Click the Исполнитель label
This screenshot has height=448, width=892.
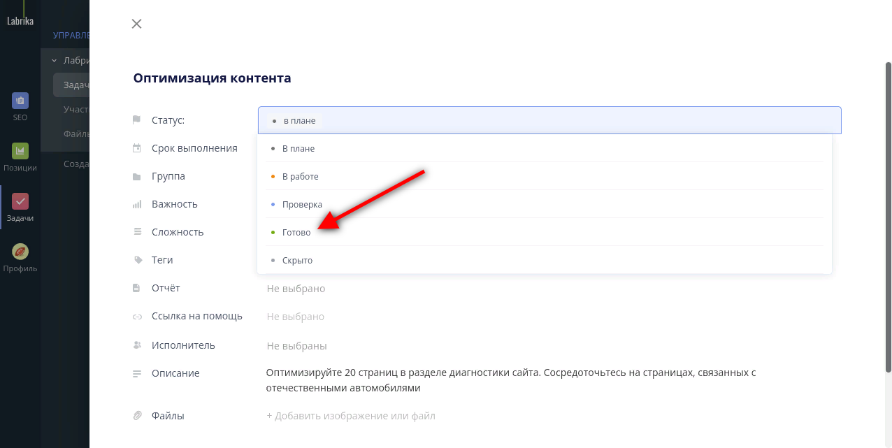click(183, 345)
